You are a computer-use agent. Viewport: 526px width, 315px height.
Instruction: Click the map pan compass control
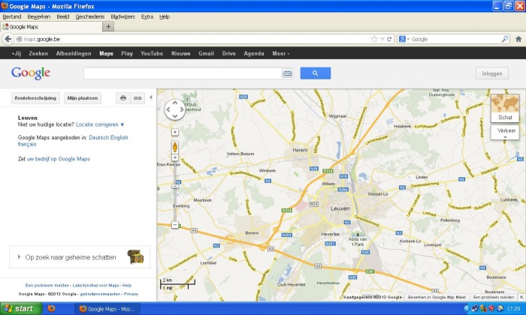pos(175,109)
